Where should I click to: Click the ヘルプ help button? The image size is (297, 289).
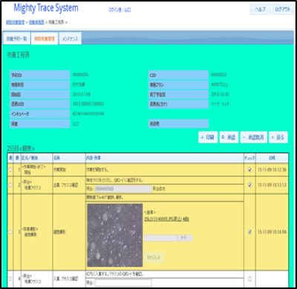(261, 10)
